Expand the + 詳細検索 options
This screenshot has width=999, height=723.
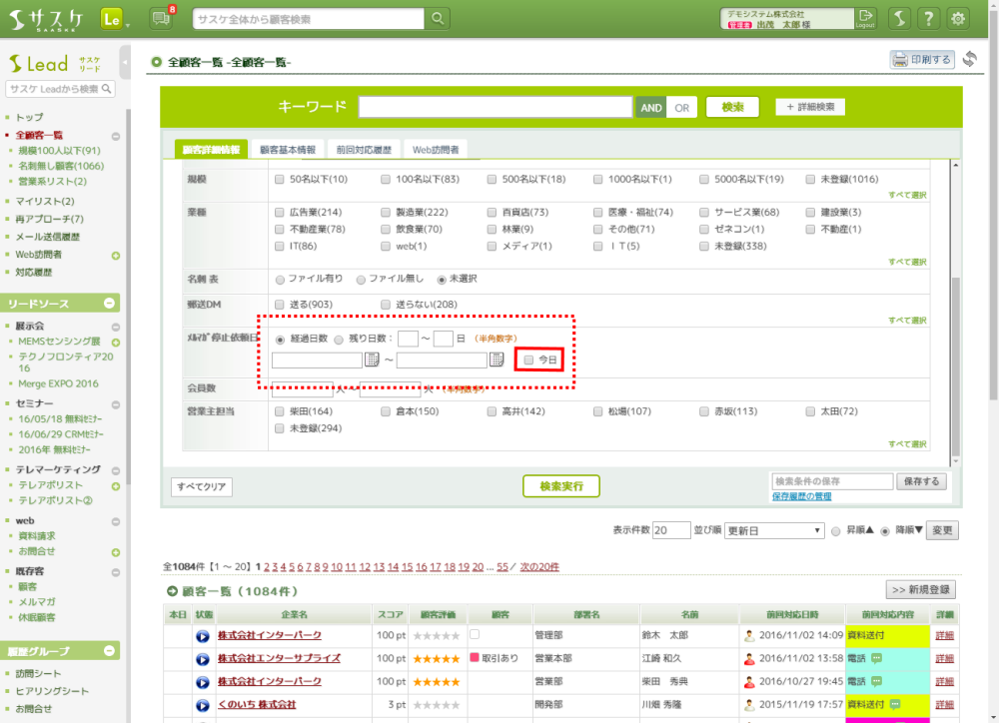(810, 107)
